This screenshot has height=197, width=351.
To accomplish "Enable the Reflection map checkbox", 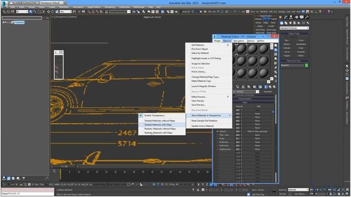I will point(217,142).
